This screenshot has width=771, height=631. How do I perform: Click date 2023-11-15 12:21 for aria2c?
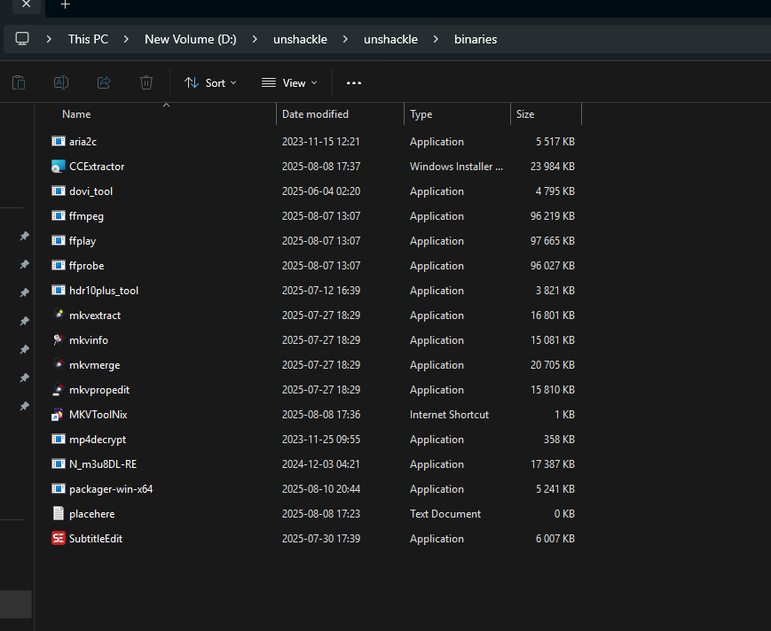(x=320, y=142)
